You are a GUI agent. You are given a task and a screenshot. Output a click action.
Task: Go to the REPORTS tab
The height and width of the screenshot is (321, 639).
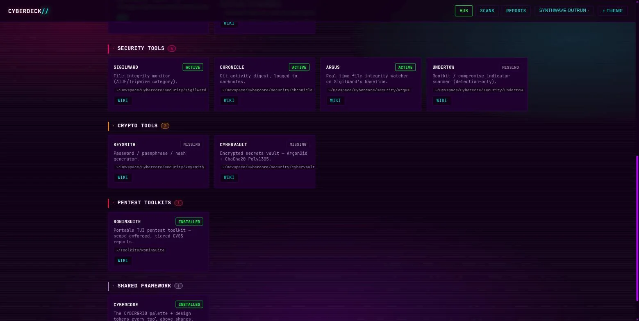516,11
